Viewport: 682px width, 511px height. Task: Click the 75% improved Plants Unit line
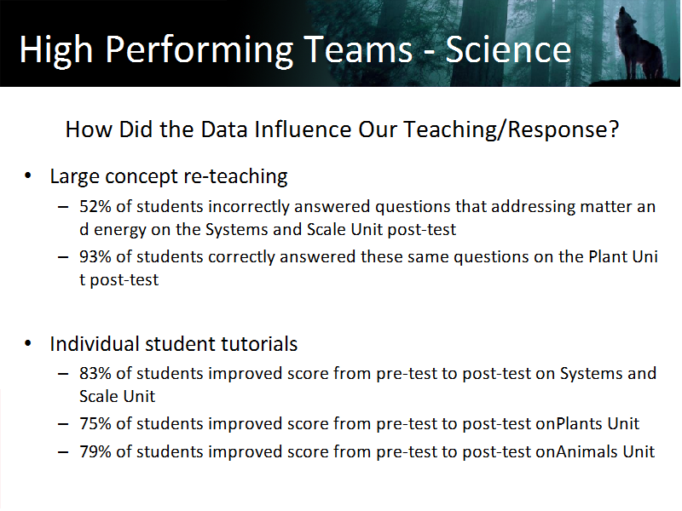359,423
